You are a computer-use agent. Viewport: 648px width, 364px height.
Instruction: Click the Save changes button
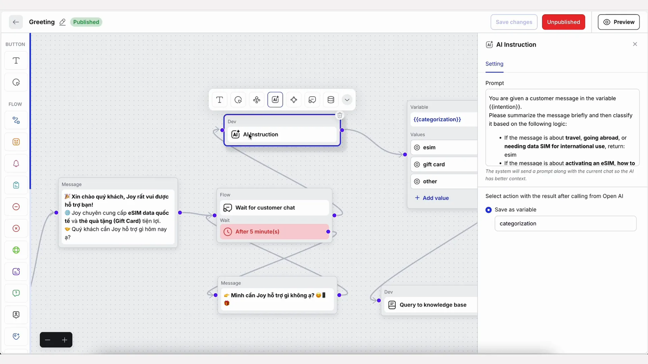coord(514,22)
